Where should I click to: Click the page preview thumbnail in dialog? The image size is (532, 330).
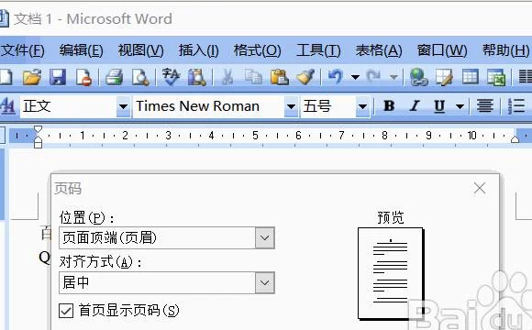(391, 273)
